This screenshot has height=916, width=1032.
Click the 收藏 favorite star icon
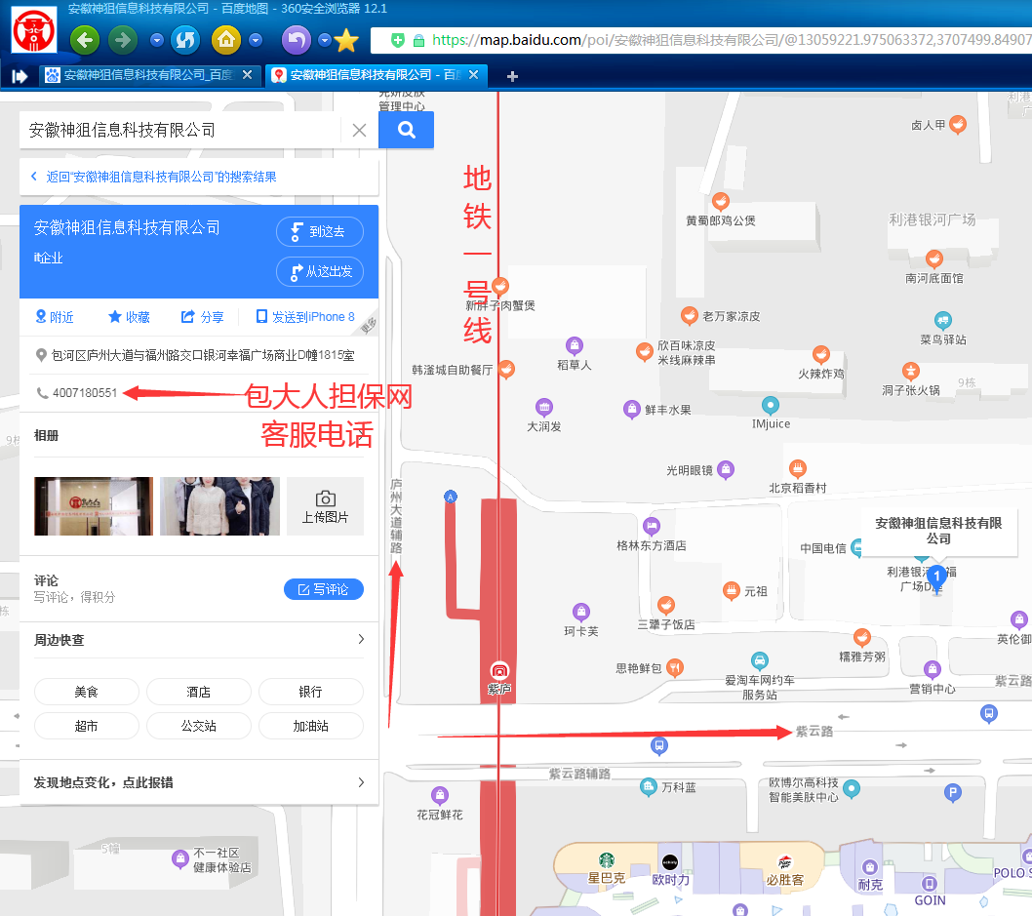[112, 316]
